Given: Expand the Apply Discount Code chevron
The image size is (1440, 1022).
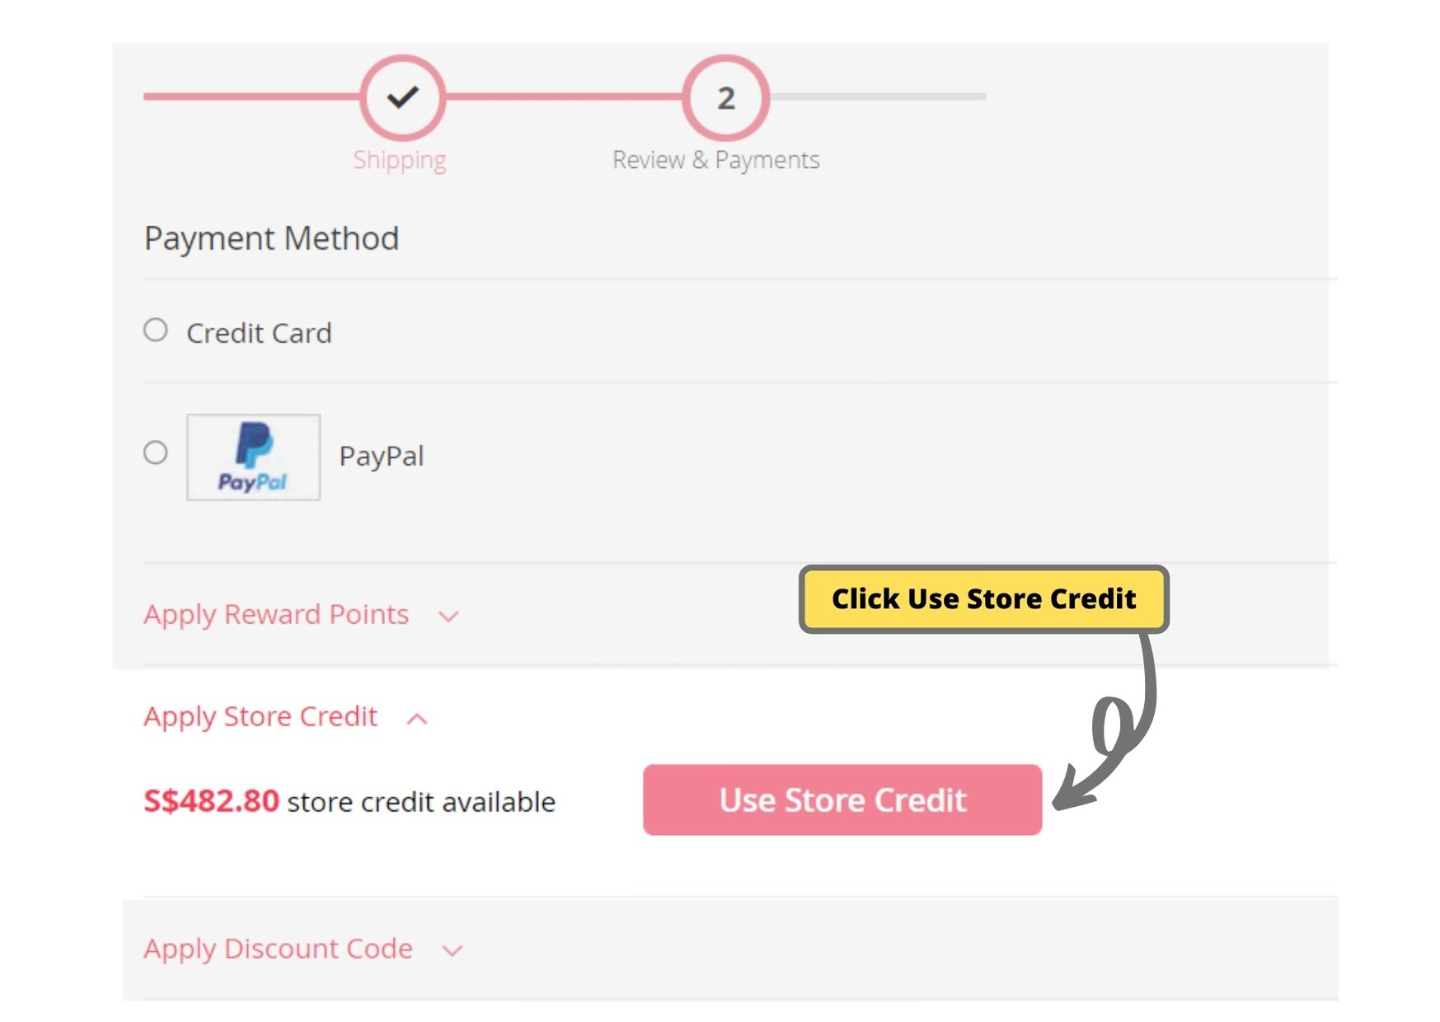Looking at the screenshot, I should pos(452,951).
